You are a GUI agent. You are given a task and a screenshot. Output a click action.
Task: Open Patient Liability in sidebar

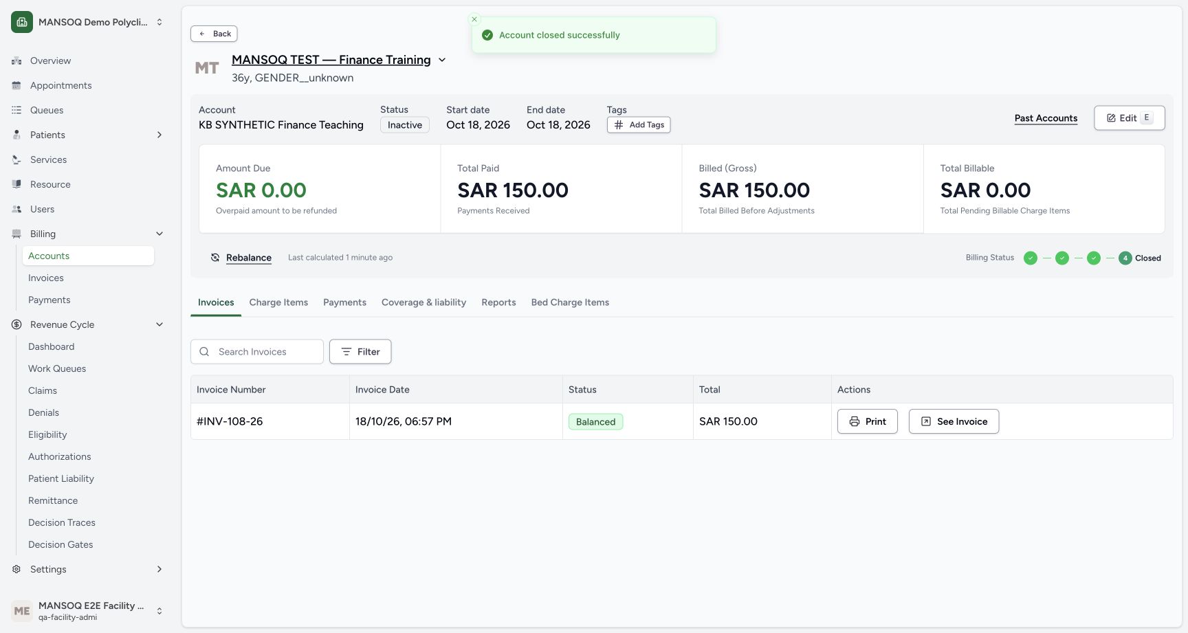pos(88,478)
